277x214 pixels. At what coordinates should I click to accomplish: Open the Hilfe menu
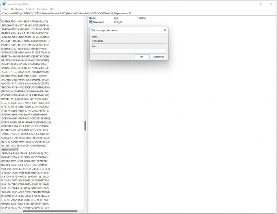[x=53, y=9]
